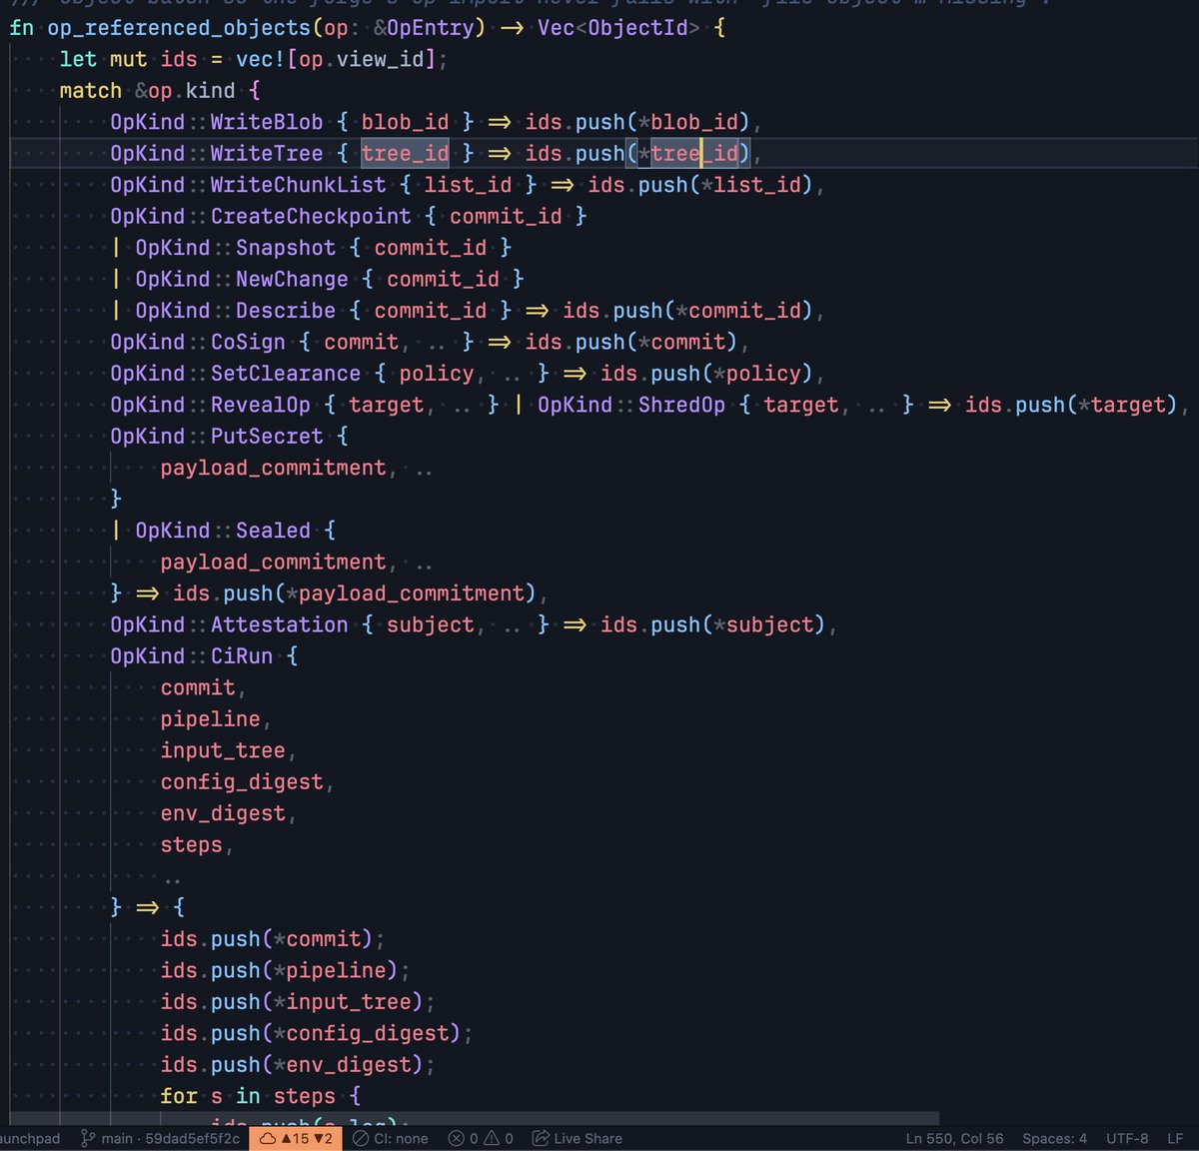Click the SetClearance variant
The width and height of the screenshot is (1199, 1151).
pos(286,374)
